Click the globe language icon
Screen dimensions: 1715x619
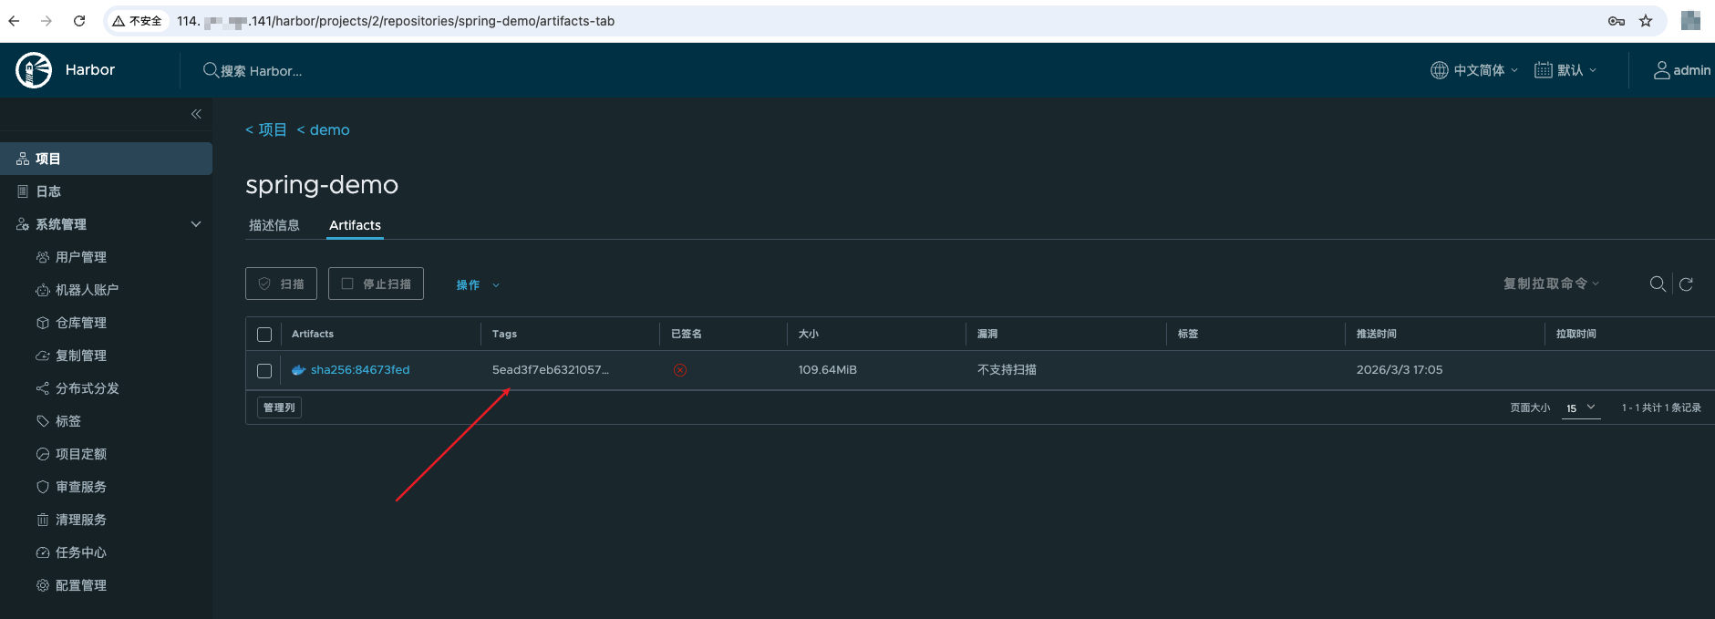pos(1440,70)
